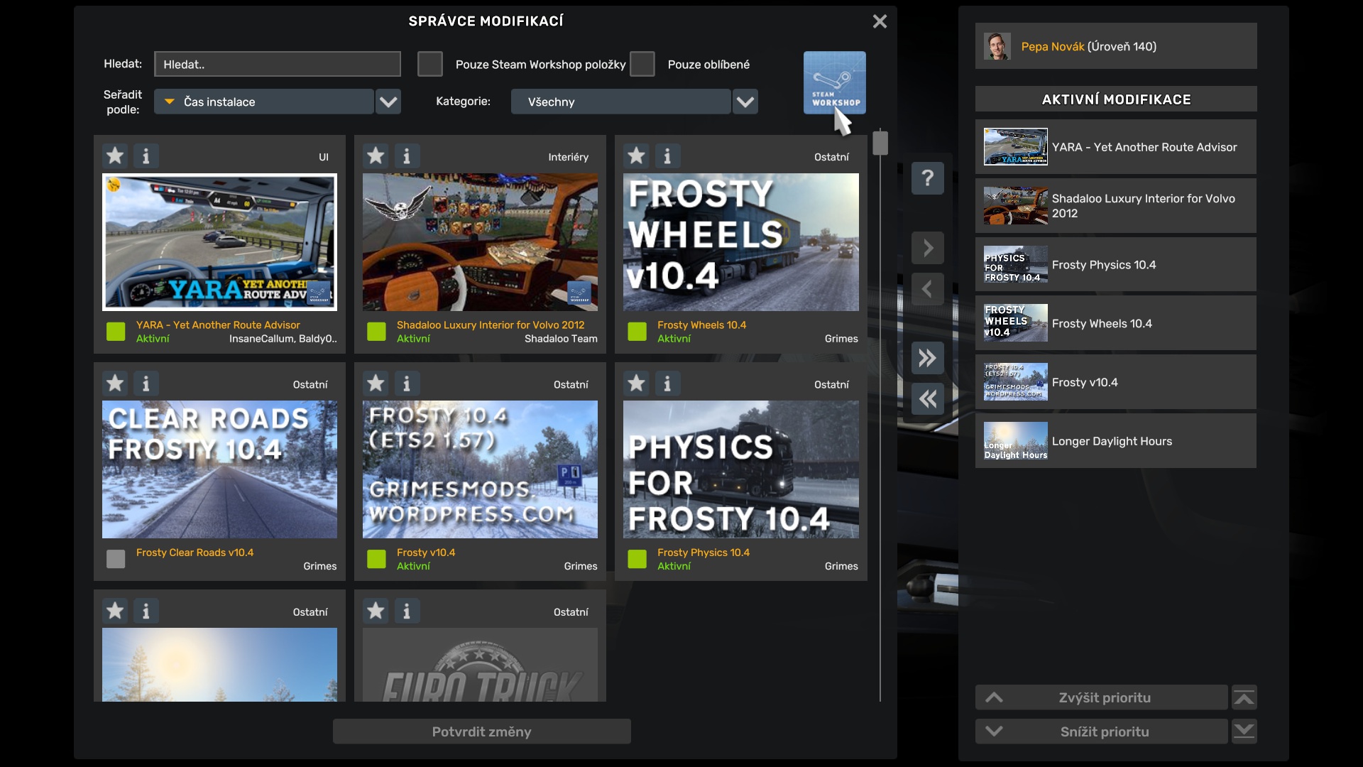Favorite the Frosty Wheels 10.4 mod
1363x767 pixels.
point(636,156)
